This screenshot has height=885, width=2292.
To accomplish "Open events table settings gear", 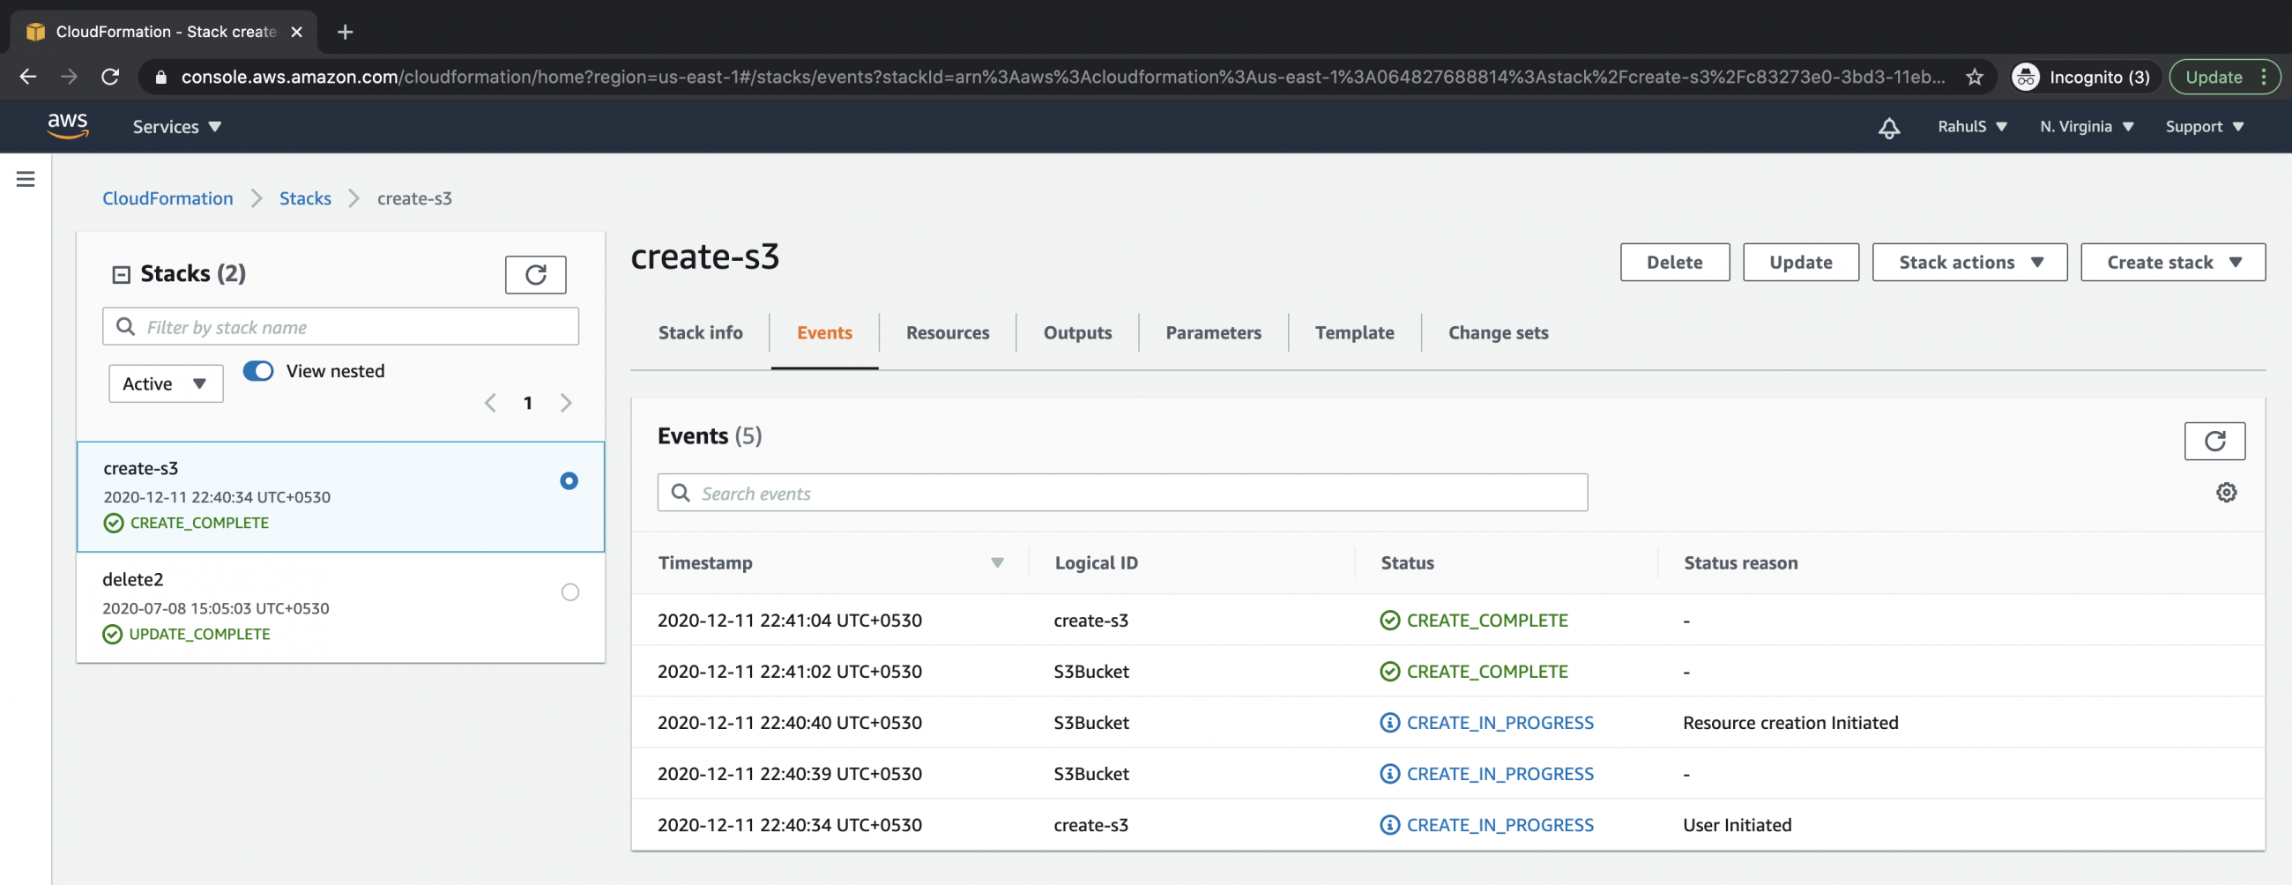I will [x=2226, y=492].
